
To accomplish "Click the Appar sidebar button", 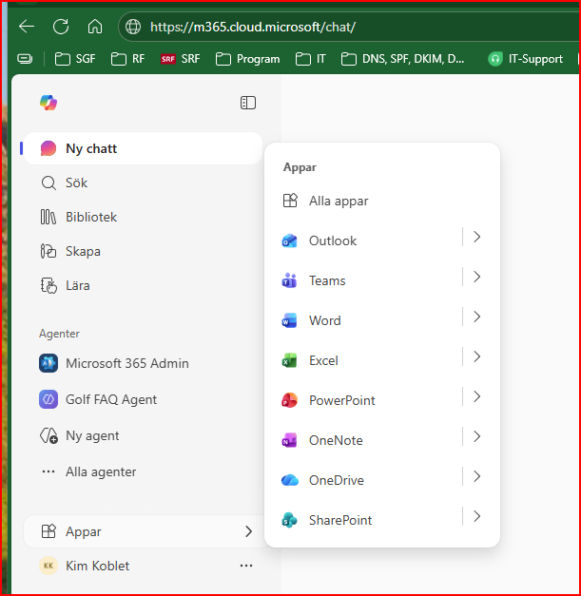I will click(x=145, y=531).
